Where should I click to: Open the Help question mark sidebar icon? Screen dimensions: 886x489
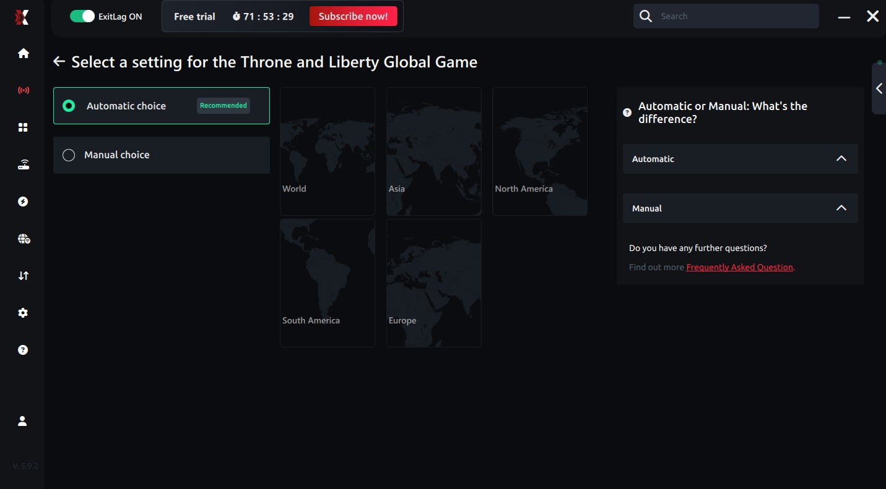pos(24,350)
